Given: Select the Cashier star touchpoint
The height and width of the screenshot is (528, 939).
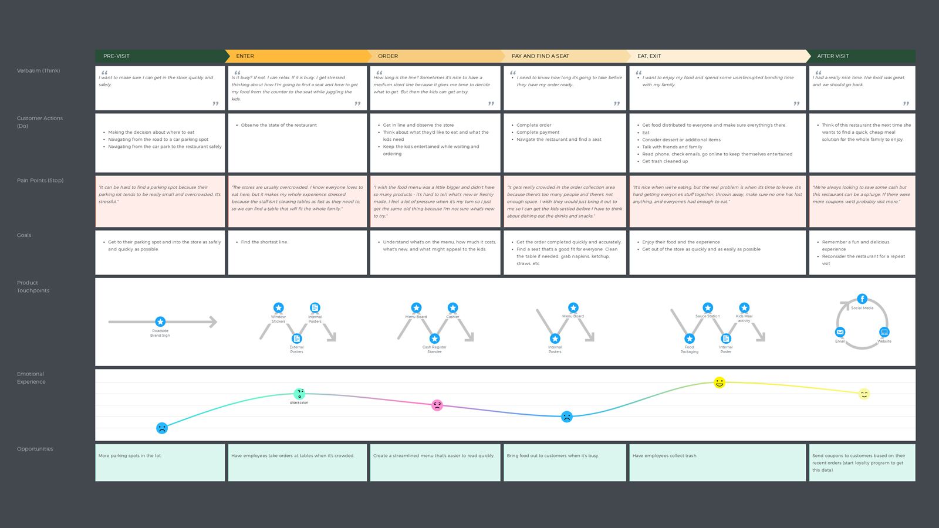Looking at the screenshot, I should pos(452,308).
